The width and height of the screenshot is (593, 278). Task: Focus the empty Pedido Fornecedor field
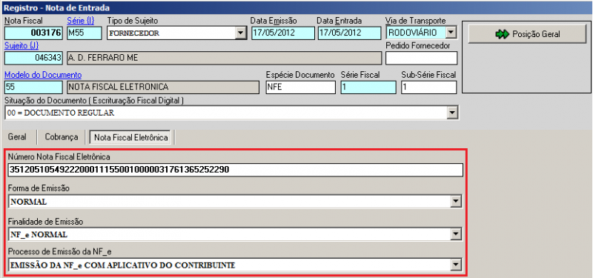421,58
